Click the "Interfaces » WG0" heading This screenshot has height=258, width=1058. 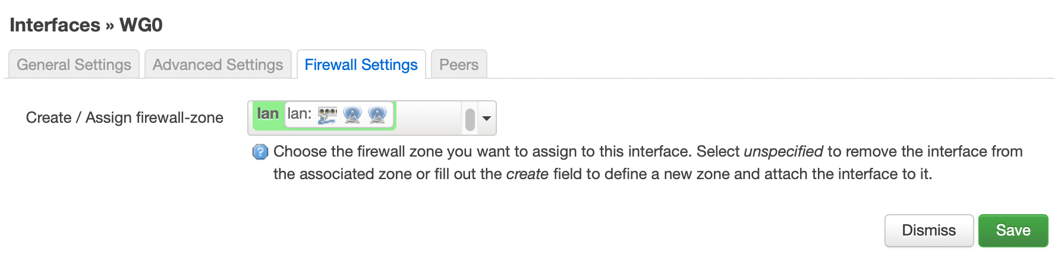86,25
